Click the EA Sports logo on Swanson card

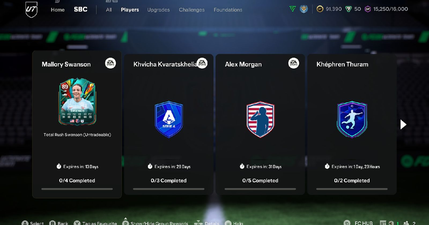[x=110, y=63]
